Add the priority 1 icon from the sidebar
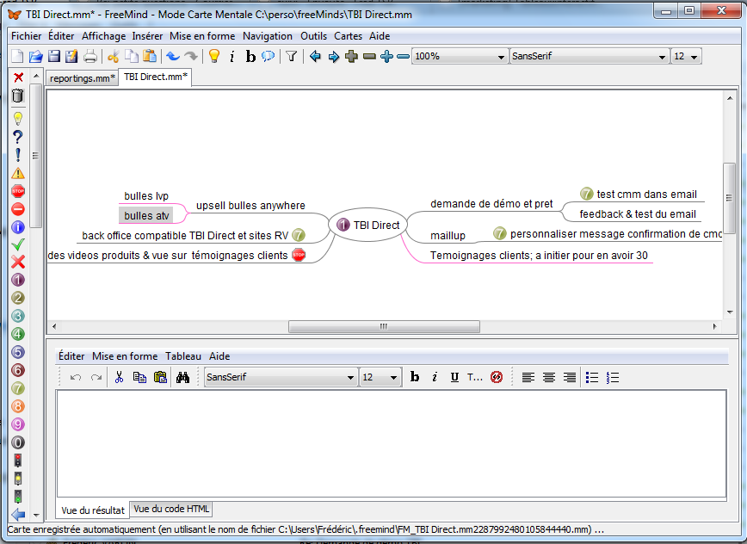The height and width of the screenshot is (544, 747). 17,280
